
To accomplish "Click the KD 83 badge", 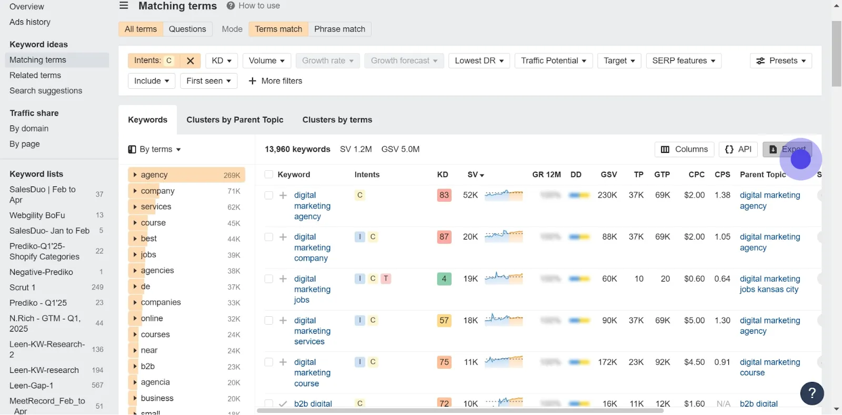I will click(444, 195).
